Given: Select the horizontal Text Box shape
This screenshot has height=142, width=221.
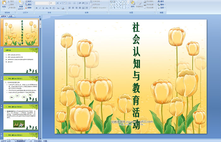Looking at the screenshot, I should click(x=111, y=2).
